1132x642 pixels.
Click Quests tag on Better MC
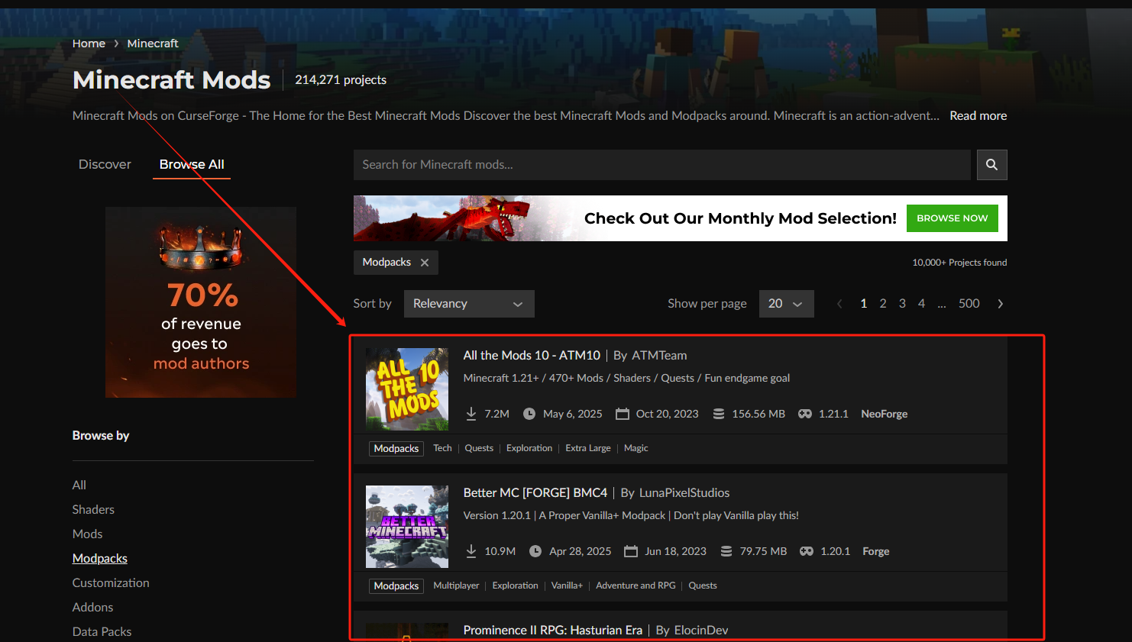[x=703, y=586]
